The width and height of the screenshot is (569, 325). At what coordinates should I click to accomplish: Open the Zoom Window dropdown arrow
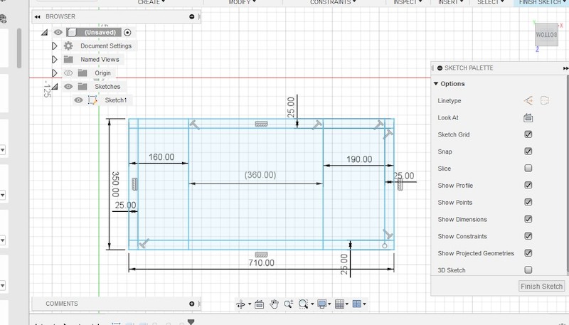pyautogui.click(x=312, y=304)
